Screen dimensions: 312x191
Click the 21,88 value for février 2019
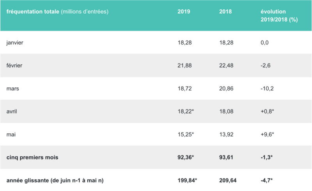pyautogui.click(x=184, y=65)
